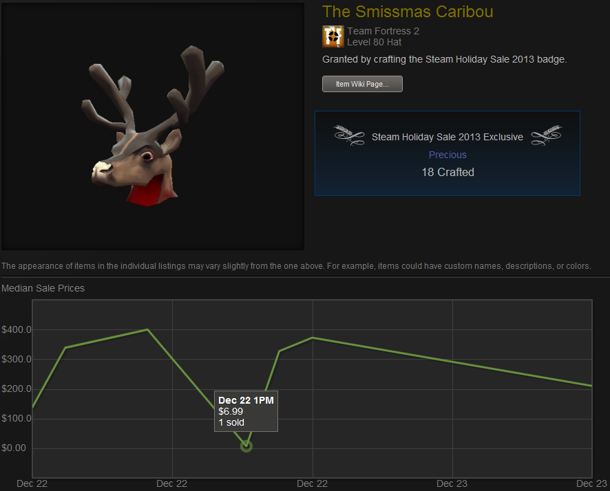This screenshot has width=610, height=491.
Task: Click the 18 Crafted count
Action: click(448, 172)
